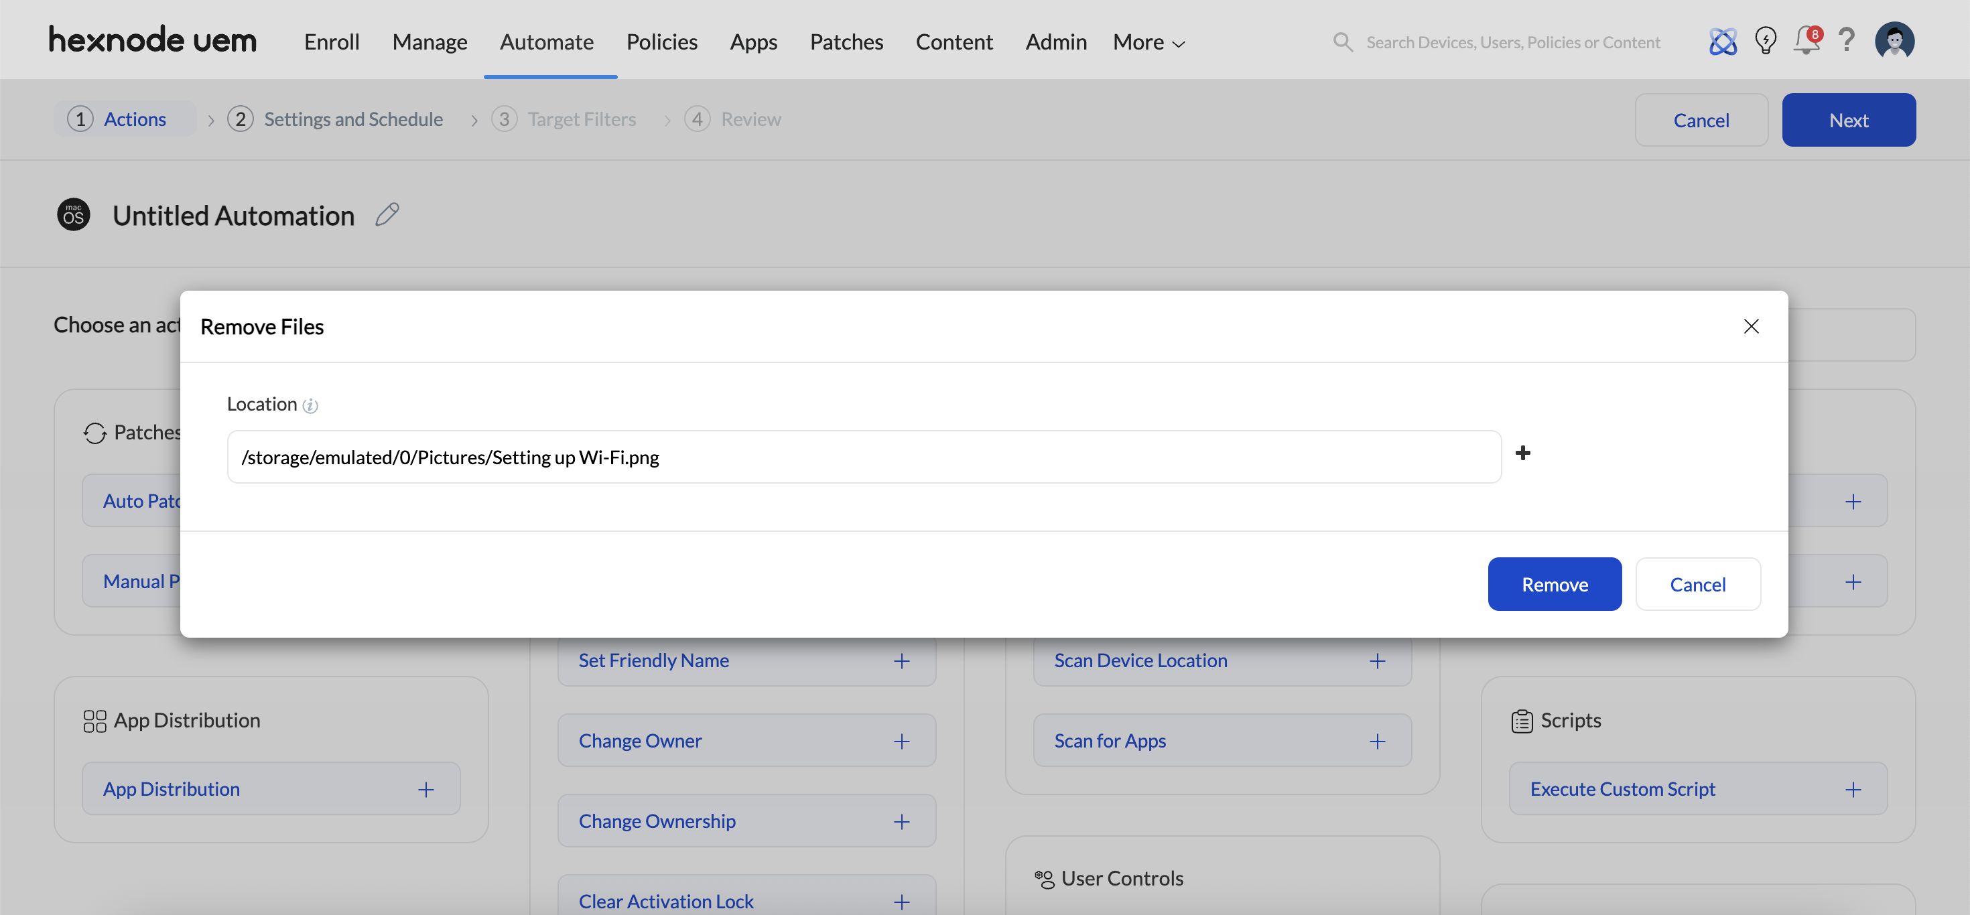1970x915 pixels.
Task: Add the Change Owner action
Action: tap(901, 741)
